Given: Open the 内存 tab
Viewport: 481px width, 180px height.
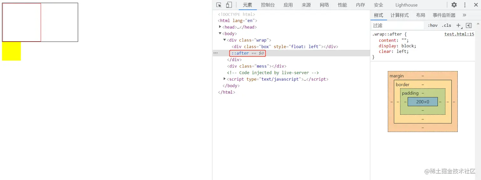Looking at the screenshot, I should (x=360, y=5).
